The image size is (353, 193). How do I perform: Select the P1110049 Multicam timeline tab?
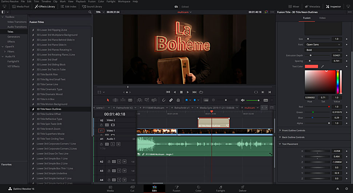(x=153, y=108)
